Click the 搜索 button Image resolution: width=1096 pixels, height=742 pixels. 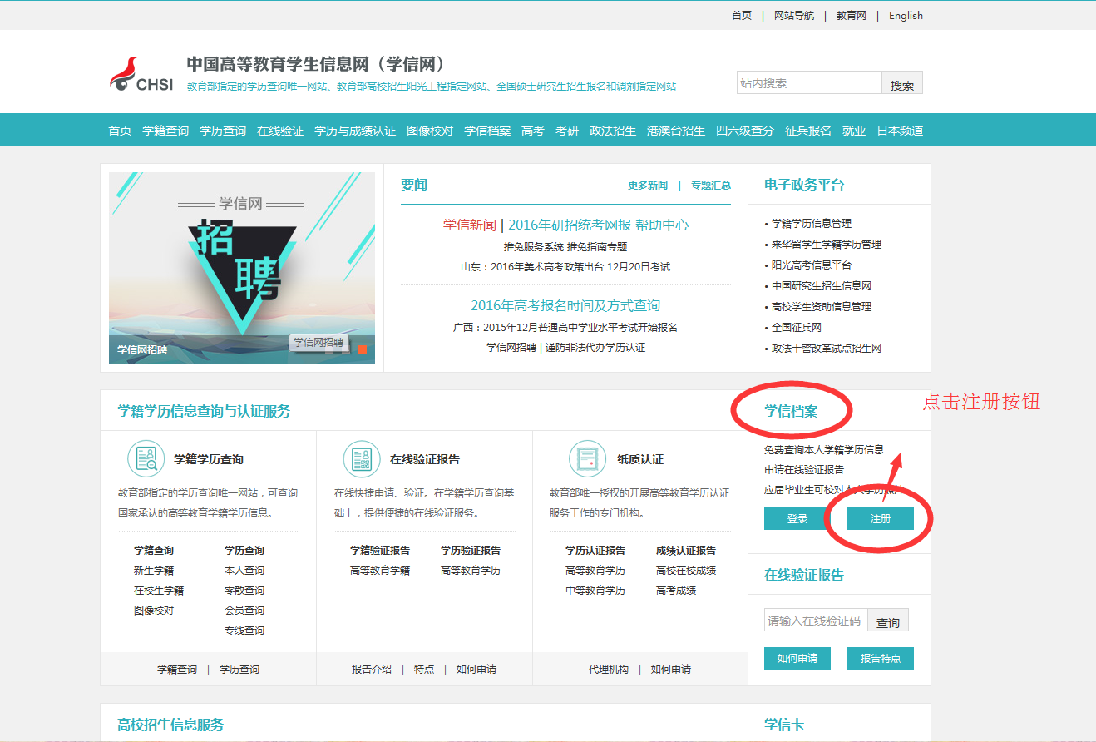click(x=902, y=83)
